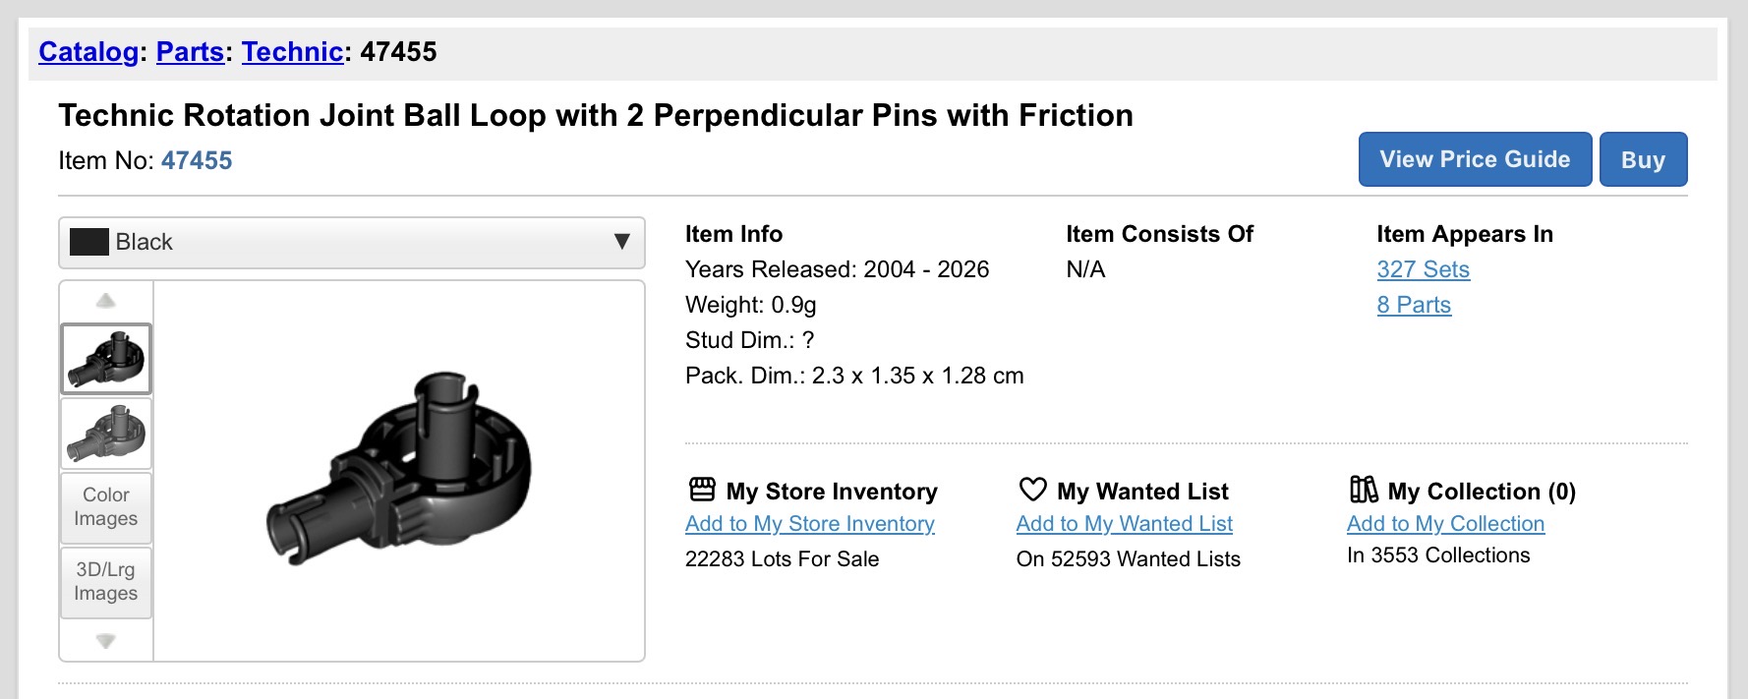
Task: Open the Catalog breadcrumb link
Action: (88, 52)
